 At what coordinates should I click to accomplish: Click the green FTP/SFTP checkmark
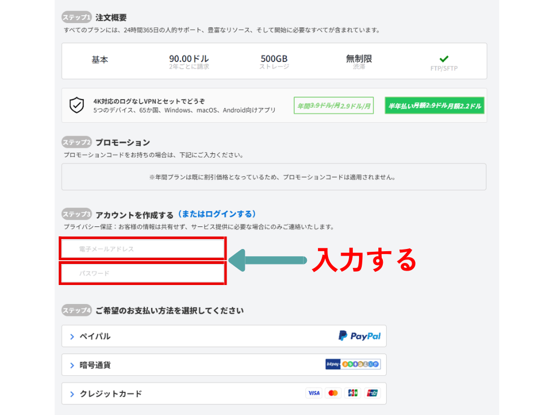tap(444, 59)
